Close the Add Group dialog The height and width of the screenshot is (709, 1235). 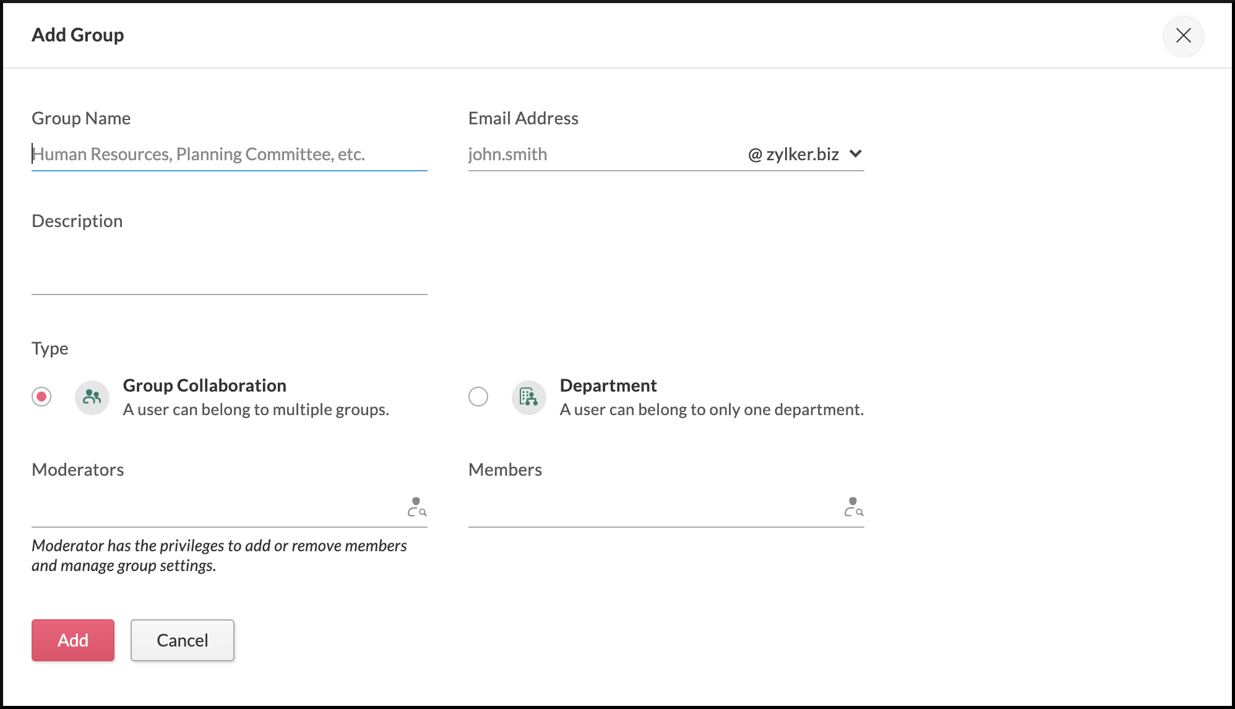[1183, 36]
